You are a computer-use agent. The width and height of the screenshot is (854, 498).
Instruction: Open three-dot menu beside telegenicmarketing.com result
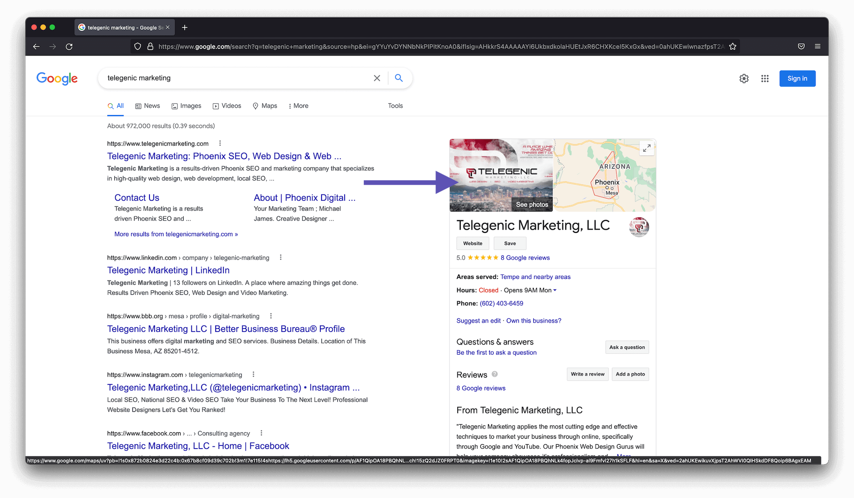click(220, 143)
